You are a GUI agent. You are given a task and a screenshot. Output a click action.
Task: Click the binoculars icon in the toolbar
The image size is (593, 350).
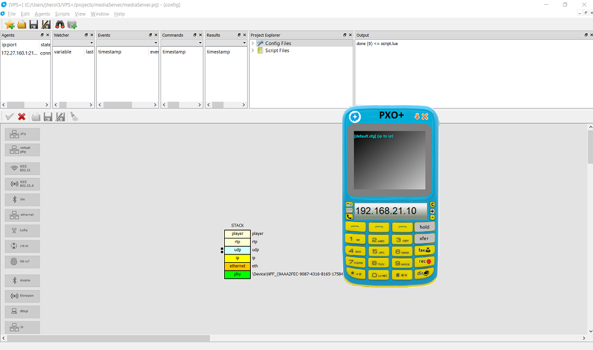click(x=60, y=24)
